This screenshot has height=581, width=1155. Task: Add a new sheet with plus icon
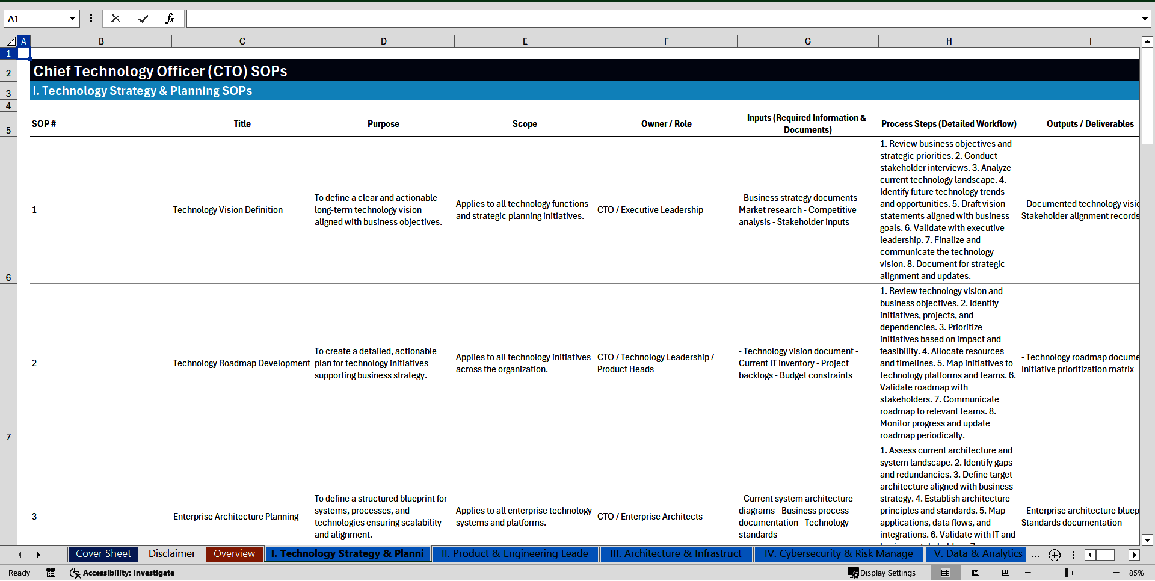pyautogui.click(x=1054, y=555)
